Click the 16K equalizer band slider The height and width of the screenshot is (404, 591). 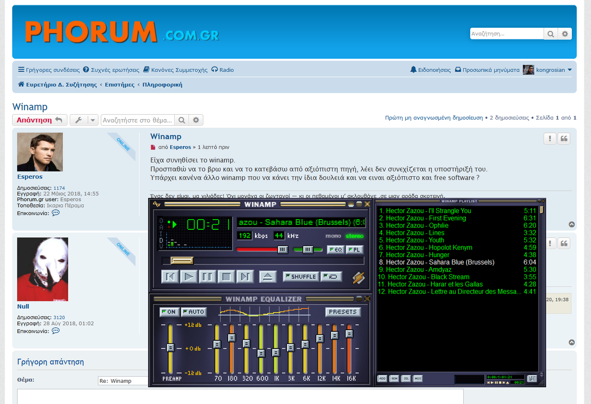[x=350, y=348]
